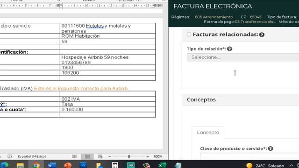Open the weather widget showing 24°C Soleado
This screenshot has width=299, height=168.
(265, 165)
